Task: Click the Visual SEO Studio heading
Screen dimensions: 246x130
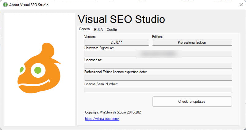Action: (x=121, y=19)
